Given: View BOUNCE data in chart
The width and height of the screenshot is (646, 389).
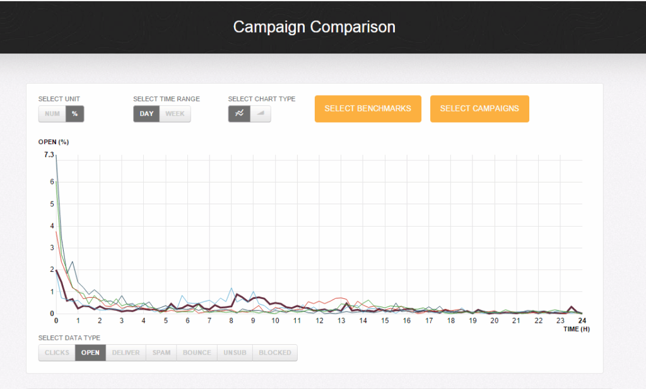Looking at the screenshot, I should click(x=197, y=352).
